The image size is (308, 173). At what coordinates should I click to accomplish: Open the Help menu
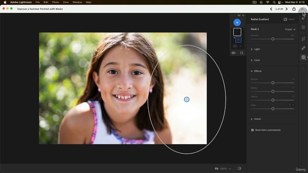pos(89,2)
